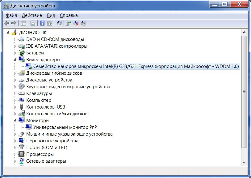The image size is (251, 178).
Task: Click the Дисководы гибких дисков icon
Action: click(x=21, y=73)
